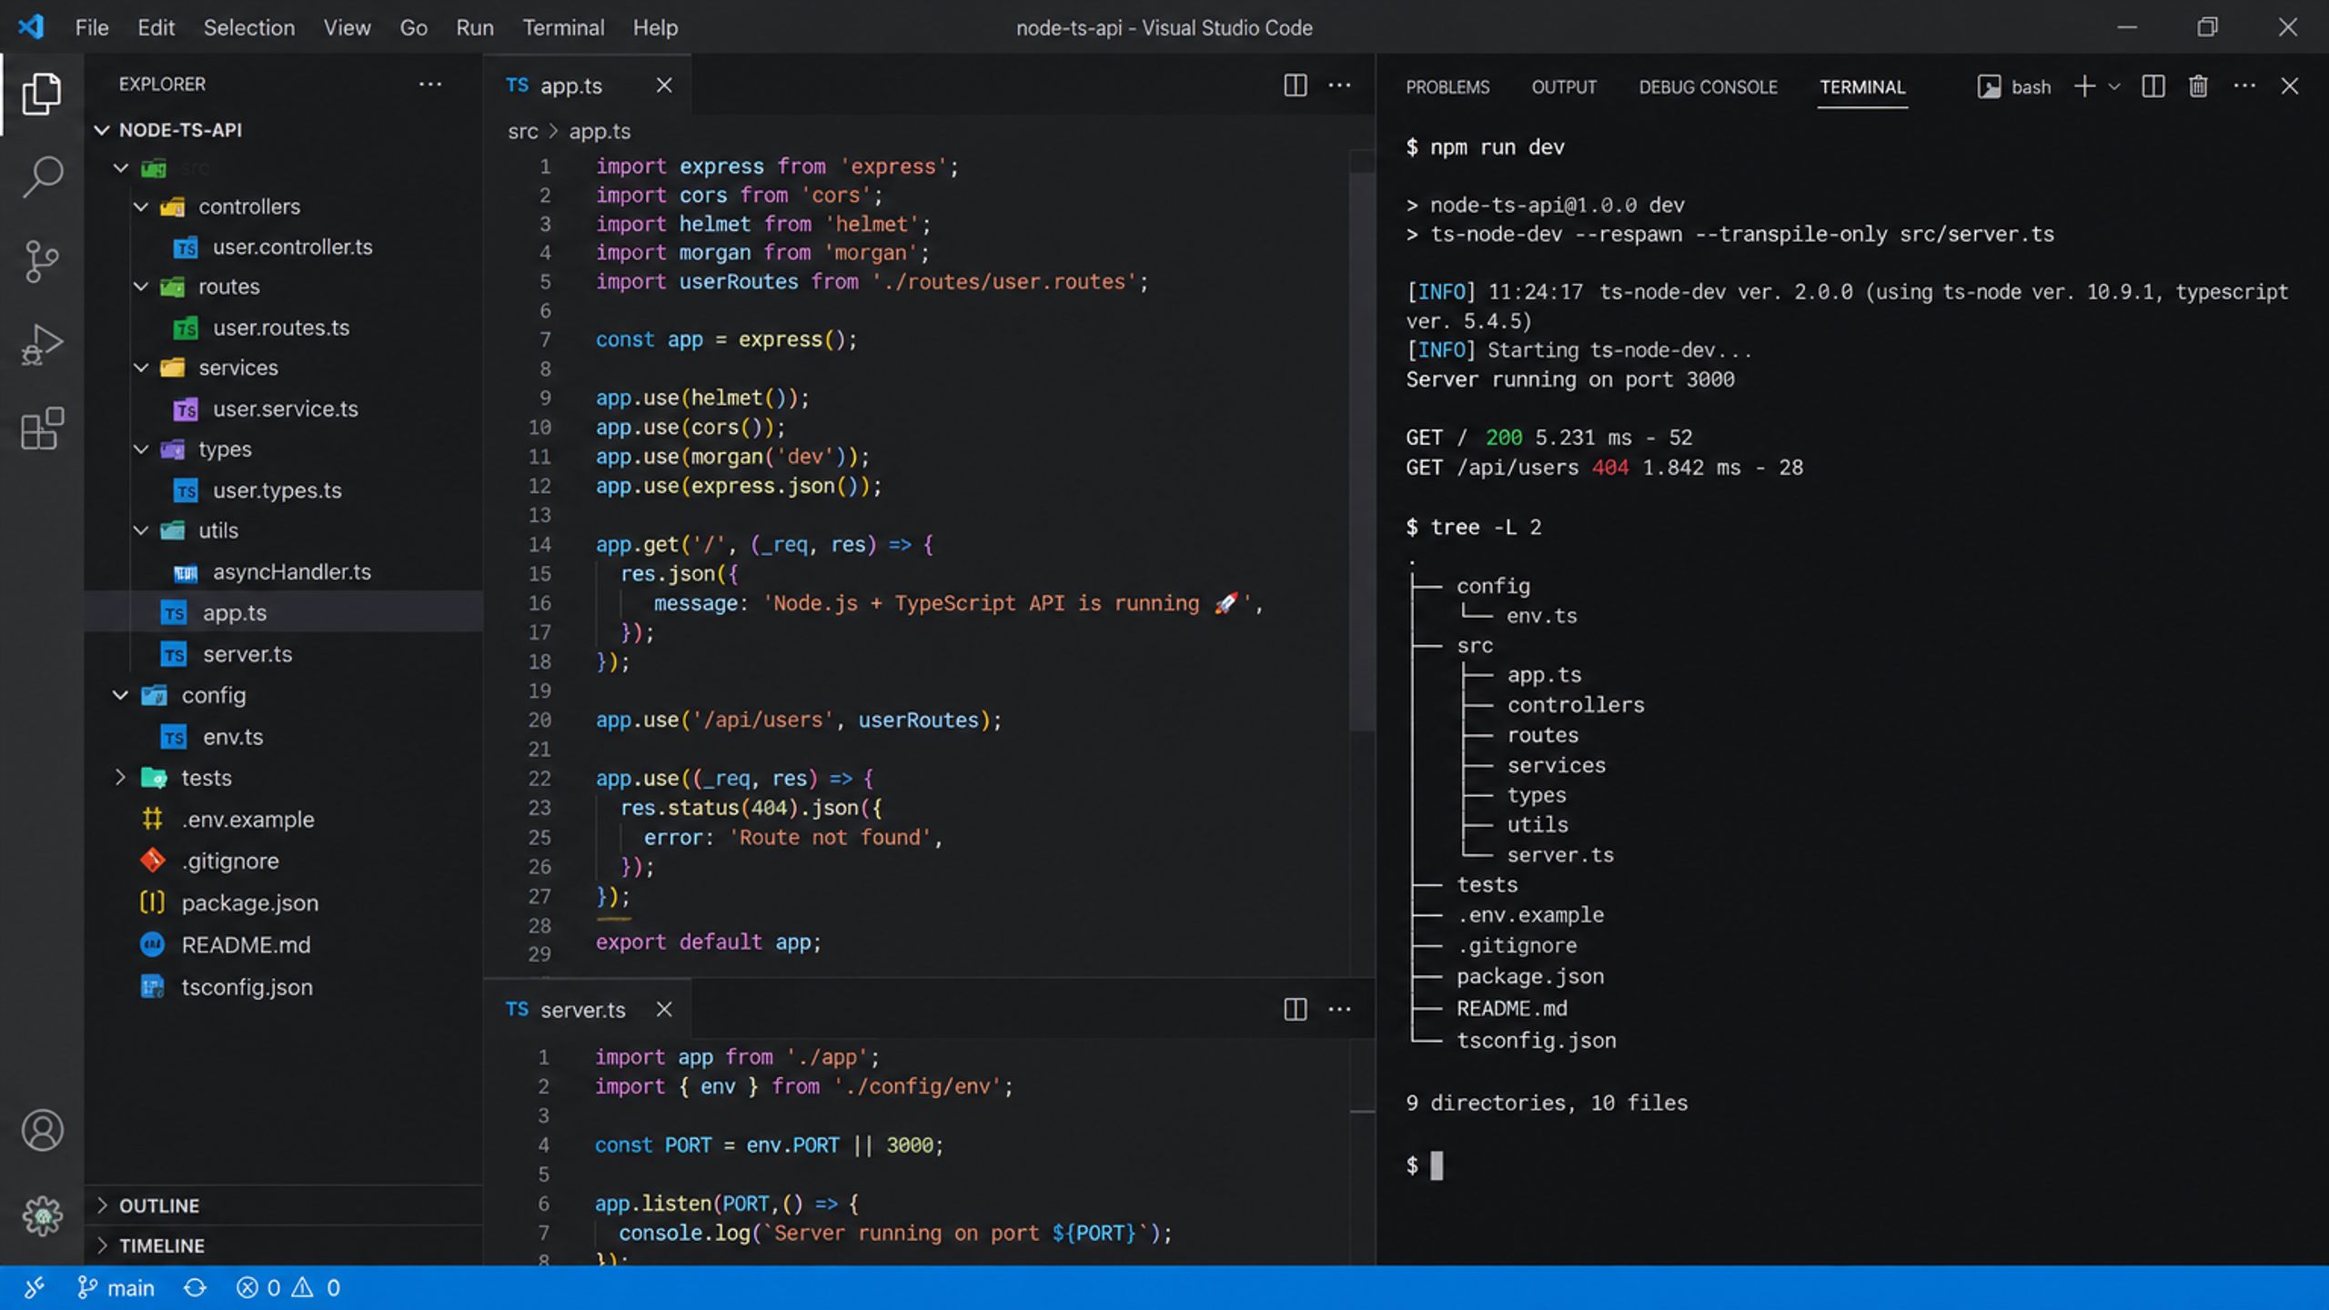Viewport: 2329px width, 1310px height.
Task: Expand the tests folder
Action: pyautogui.click(x=120, y=778)
